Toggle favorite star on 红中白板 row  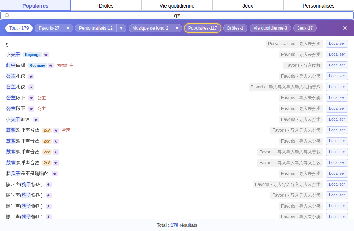click(x=51, y=65)
